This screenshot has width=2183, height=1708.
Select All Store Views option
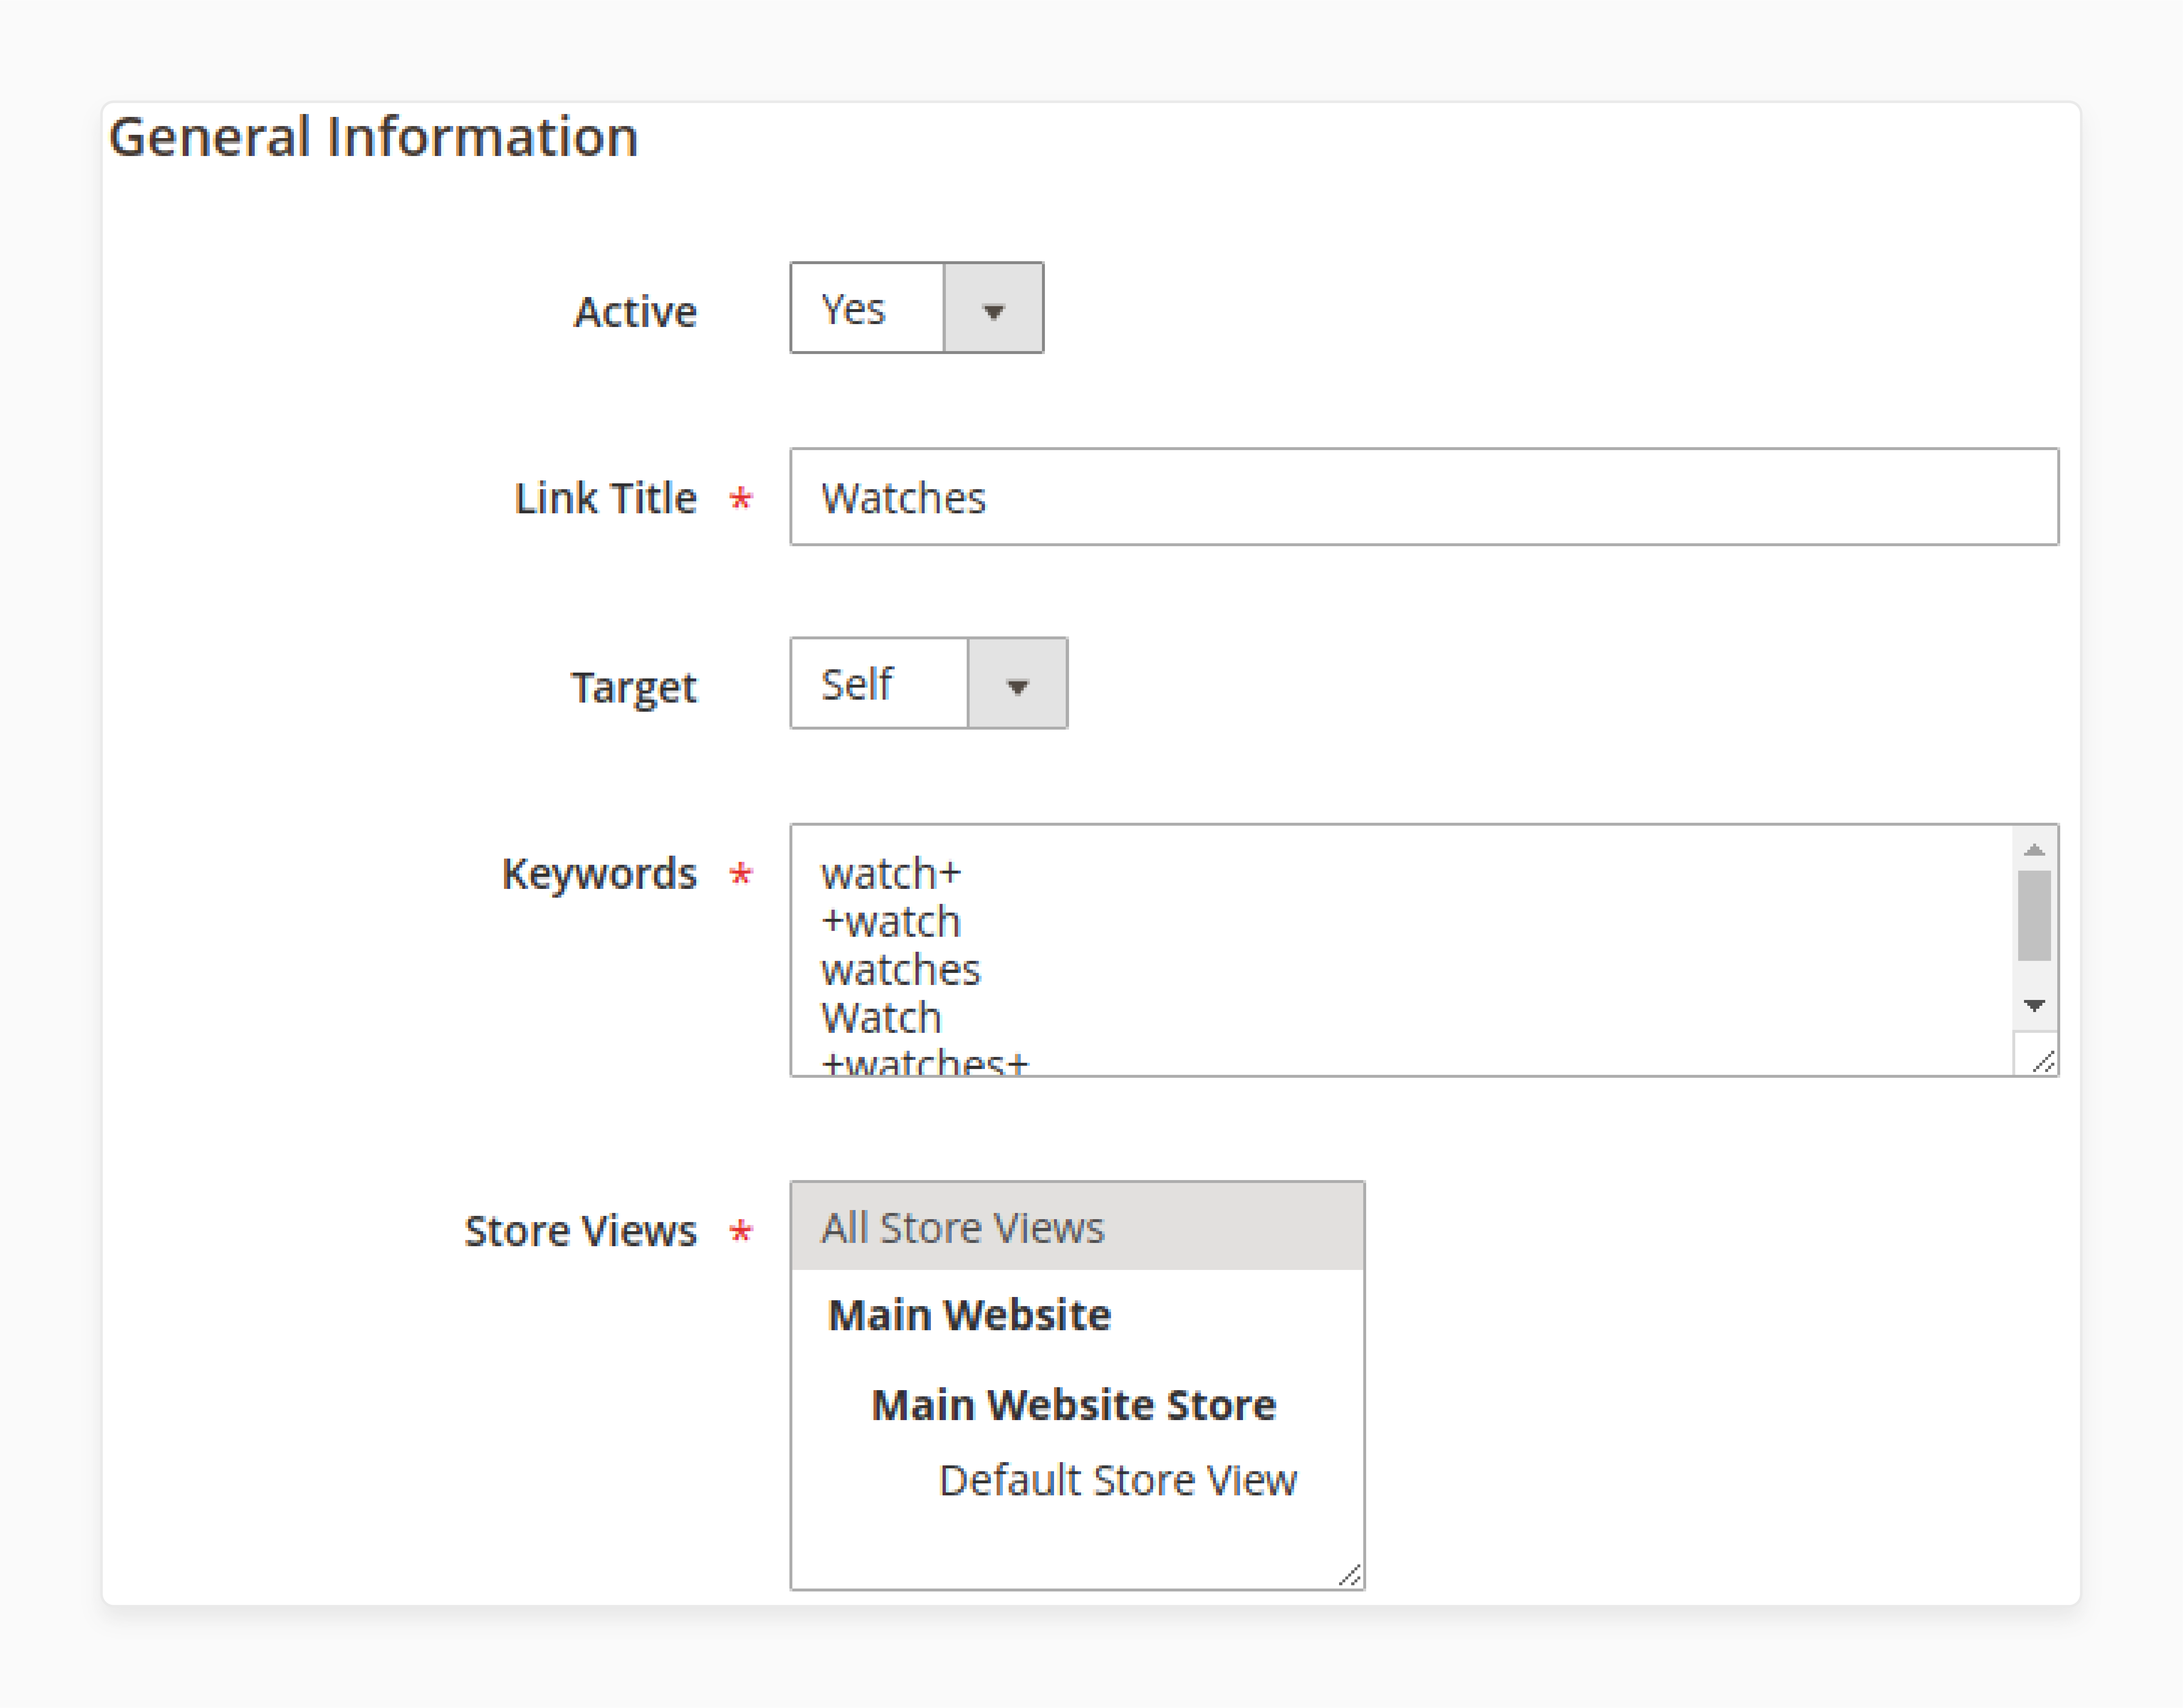[1077, 1227]
